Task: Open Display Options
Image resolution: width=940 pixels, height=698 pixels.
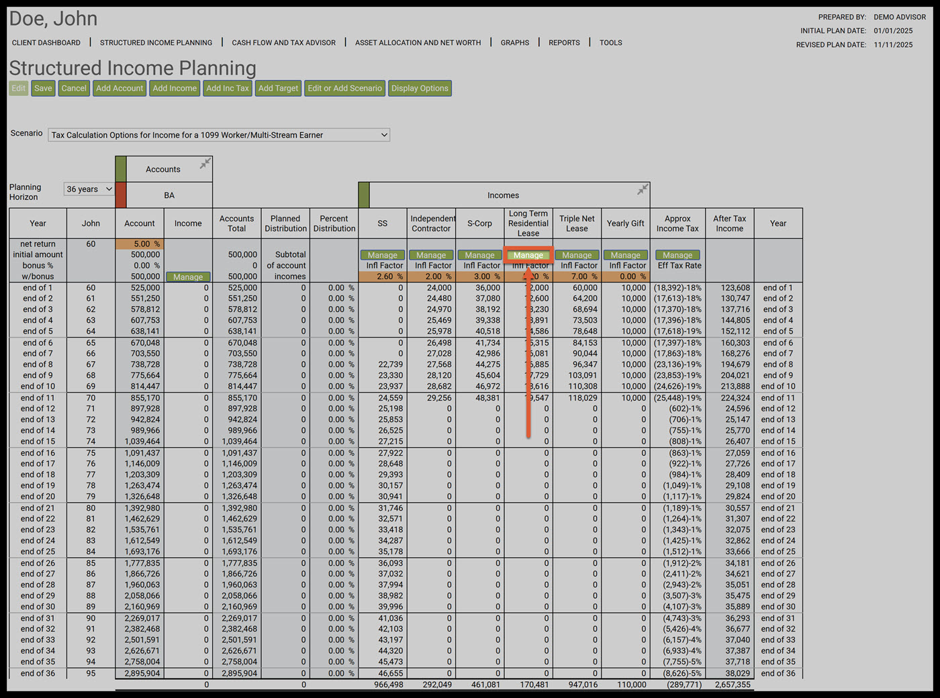Action: coord(420,89)
